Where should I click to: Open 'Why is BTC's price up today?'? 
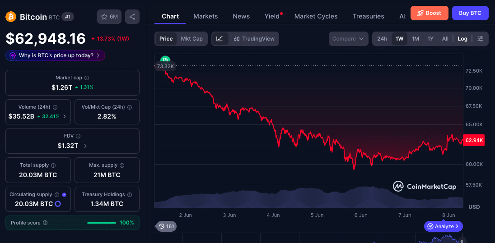point(55,55)
